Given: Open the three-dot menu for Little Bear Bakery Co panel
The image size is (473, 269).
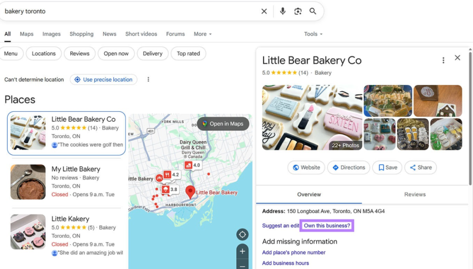Looking at the screenshot, I should (443, 60).
